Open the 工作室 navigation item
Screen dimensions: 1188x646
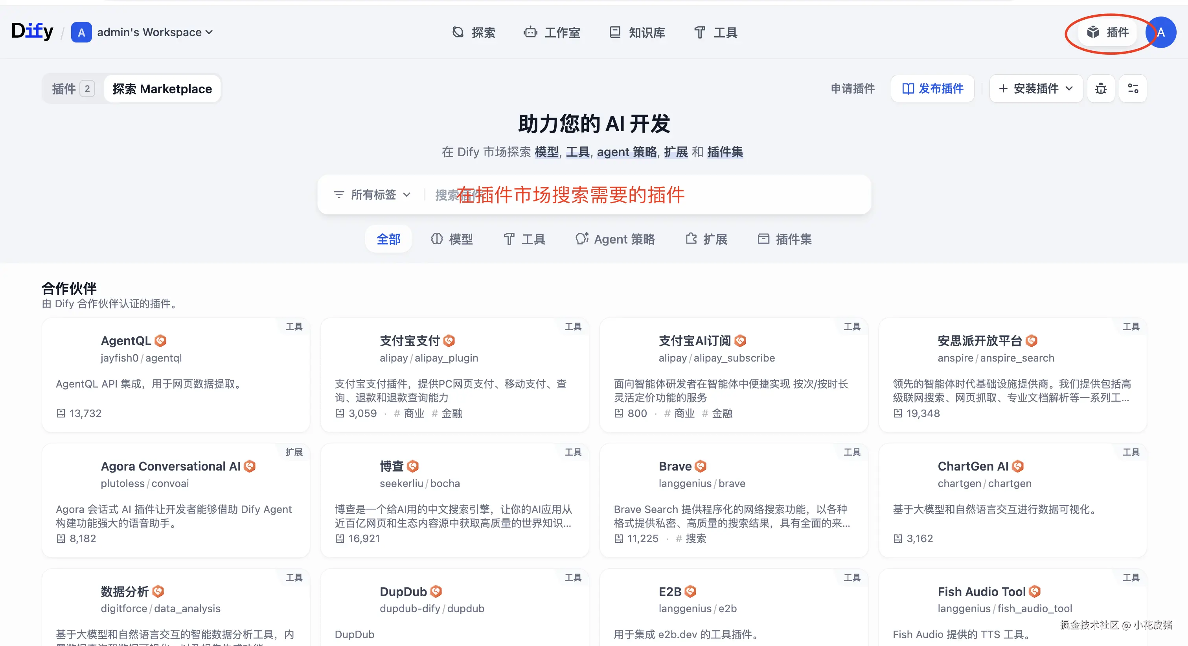tap(552, 32)
